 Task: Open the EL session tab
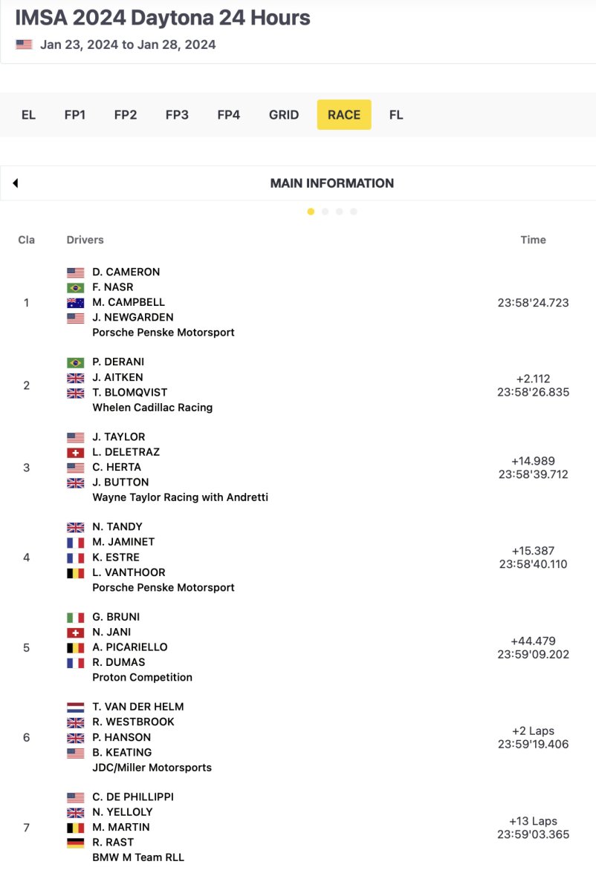(x=27, y=115)
